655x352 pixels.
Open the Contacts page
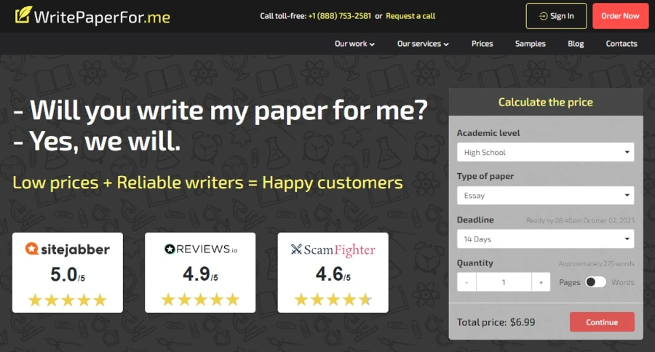pyautogui.click(x=622, y=44)
